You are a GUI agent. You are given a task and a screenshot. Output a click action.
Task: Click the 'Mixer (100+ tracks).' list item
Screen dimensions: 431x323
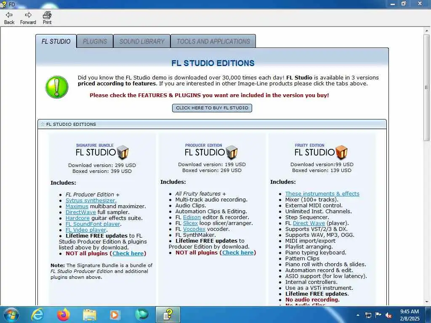tap(312, 200)
